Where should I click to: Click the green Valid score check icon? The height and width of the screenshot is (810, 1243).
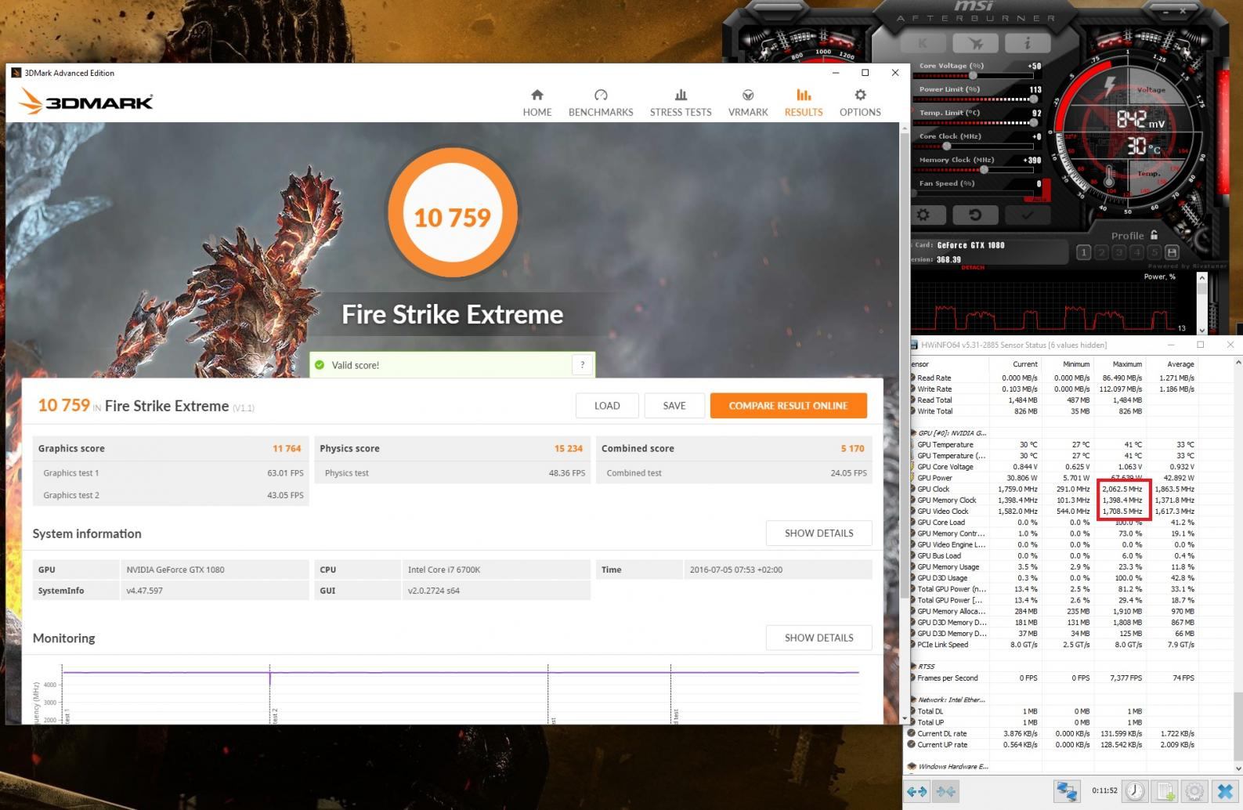point(320,365)
